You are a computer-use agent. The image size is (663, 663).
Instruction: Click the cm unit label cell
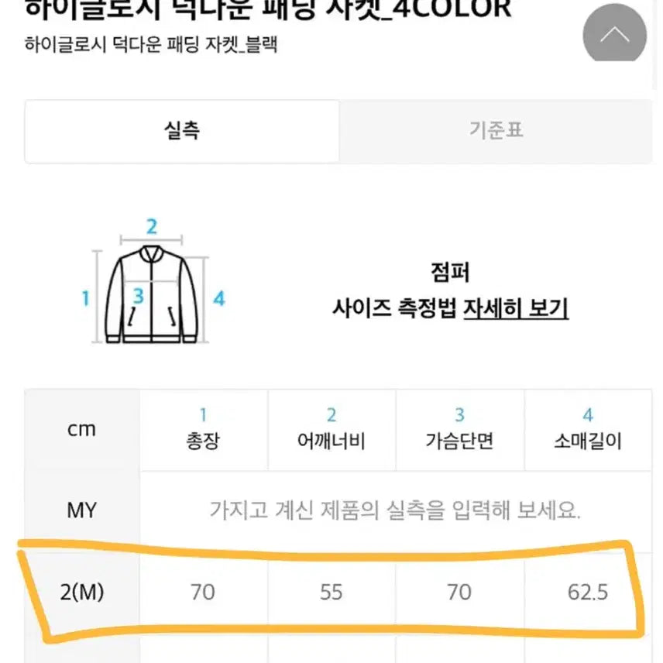81,428
